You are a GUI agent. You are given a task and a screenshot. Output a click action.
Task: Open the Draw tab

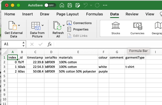pos(45,14)
